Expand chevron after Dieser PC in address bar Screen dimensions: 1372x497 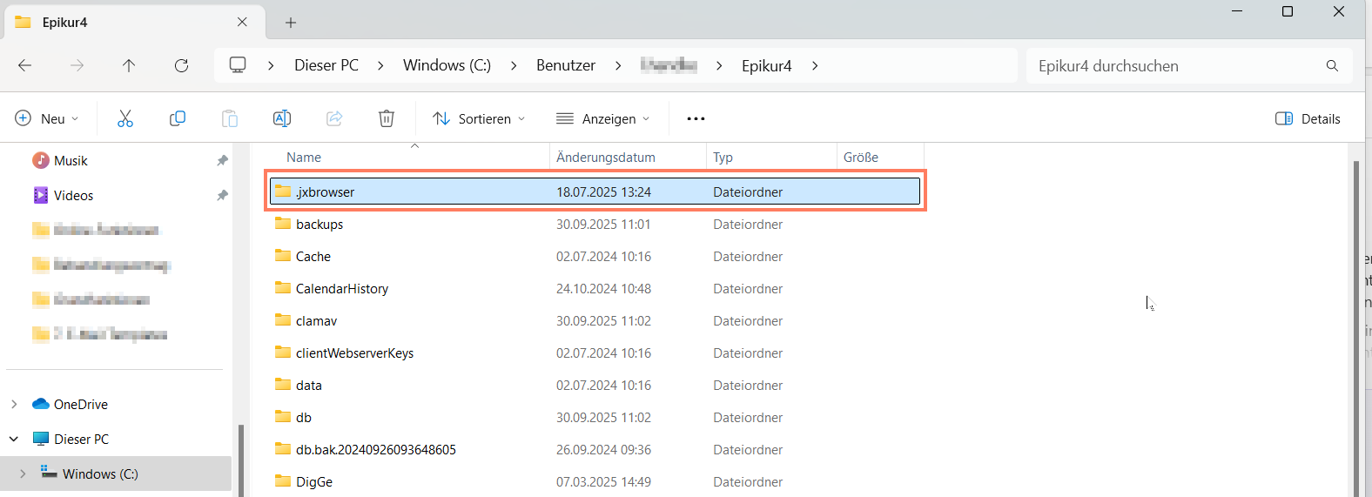[380, 65]
